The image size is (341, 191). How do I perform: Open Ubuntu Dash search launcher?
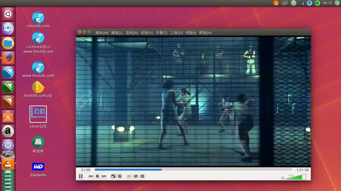tap(8, 14)
